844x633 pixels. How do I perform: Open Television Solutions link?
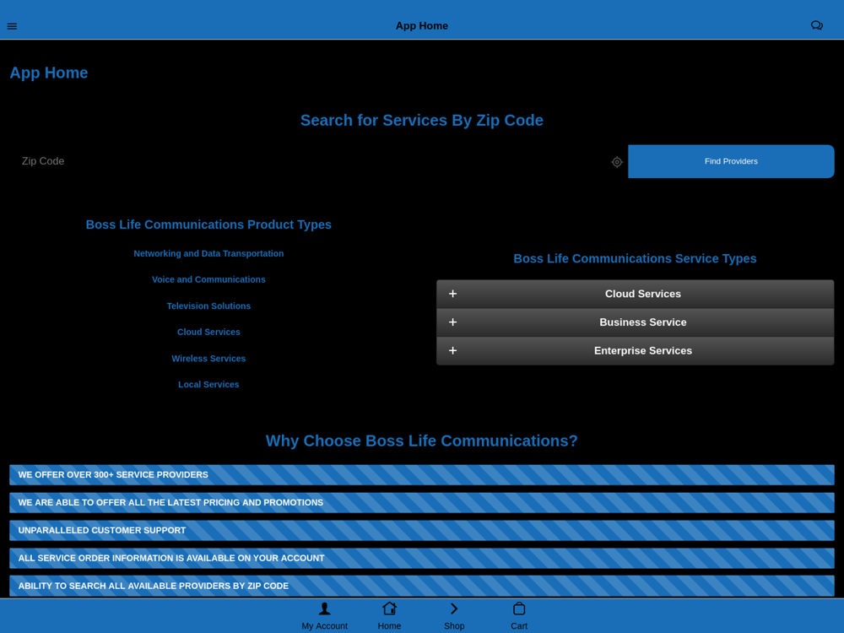pyautogui.click(x=208, y=306)
